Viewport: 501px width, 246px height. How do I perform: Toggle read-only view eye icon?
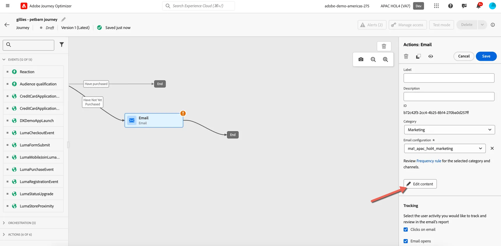(x=430, y=56)
